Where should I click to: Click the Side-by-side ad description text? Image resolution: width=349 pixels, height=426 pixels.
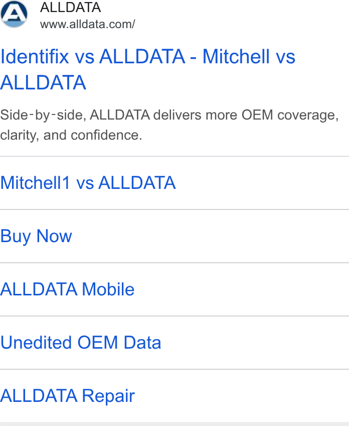pyautogui.click(x=169, y=125)
